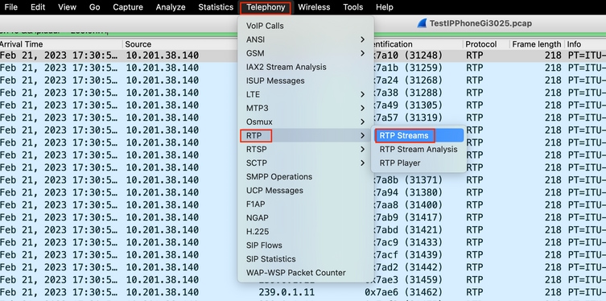Screen dimensions: 606x301
Task: Sort by the Frame length column header
Action: point(537,44)
